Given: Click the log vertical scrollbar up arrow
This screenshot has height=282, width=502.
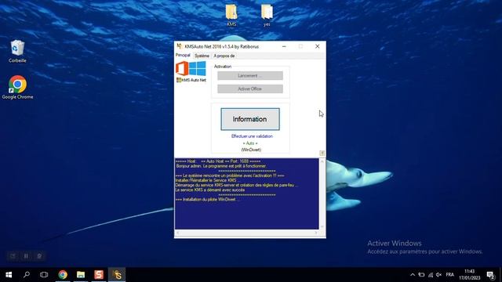Looking at the screenshot, I should tap(322, 161).
